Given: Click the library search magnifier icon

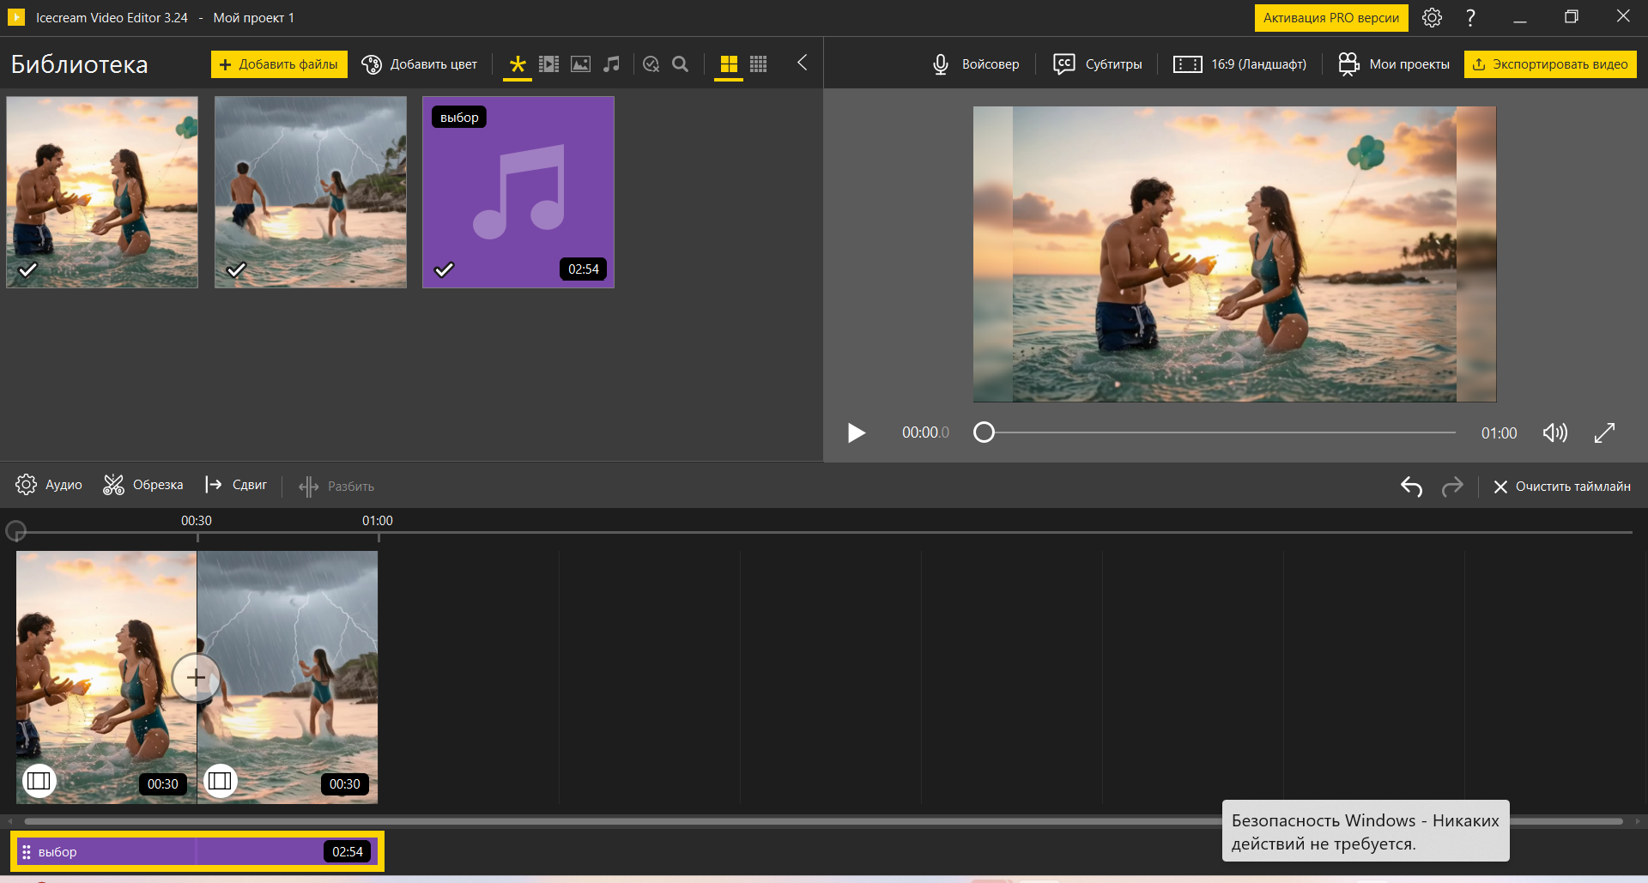Looking at the screenshot, I should (x=681, y=64).
